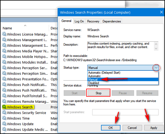Open the Startup type dropdown arrow
This screenshot has height=134, width=165.
tap(156, 68)
